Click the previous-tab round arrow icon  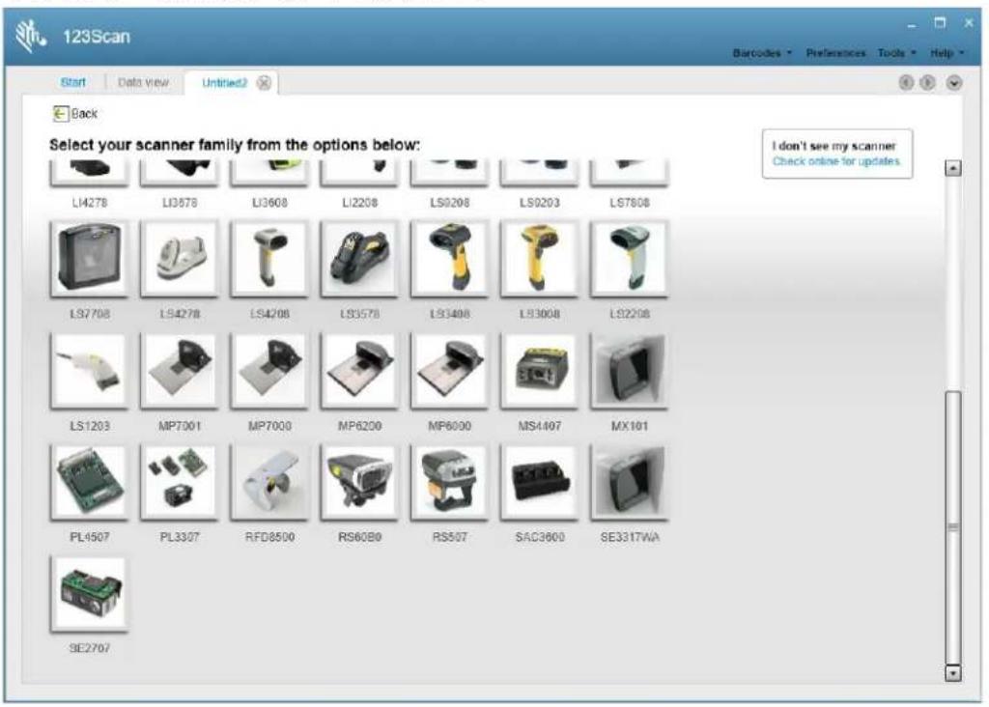click(906, 83)
